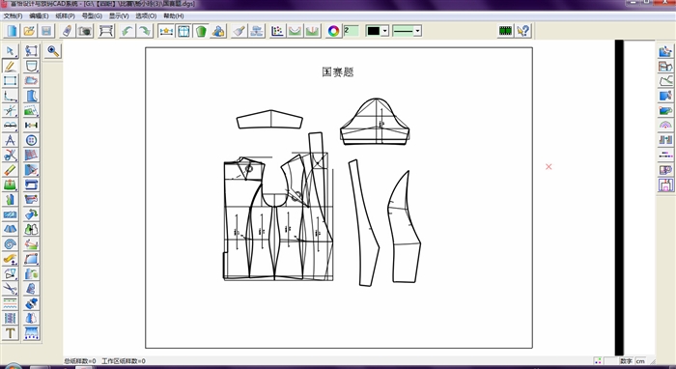
Task: Click the dotted line icon in right toolbar
Action: [665, 155]
